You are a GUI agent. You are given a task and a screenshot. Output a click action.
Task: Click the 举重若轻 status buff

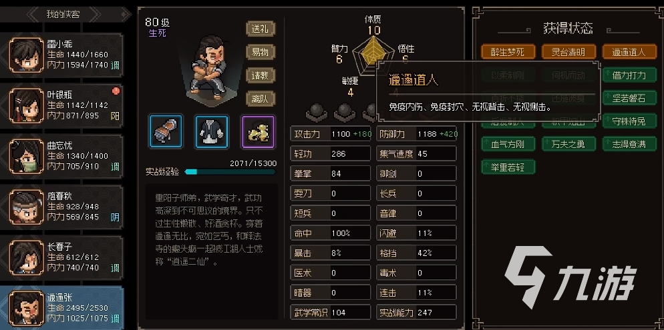tap(508, 167)
